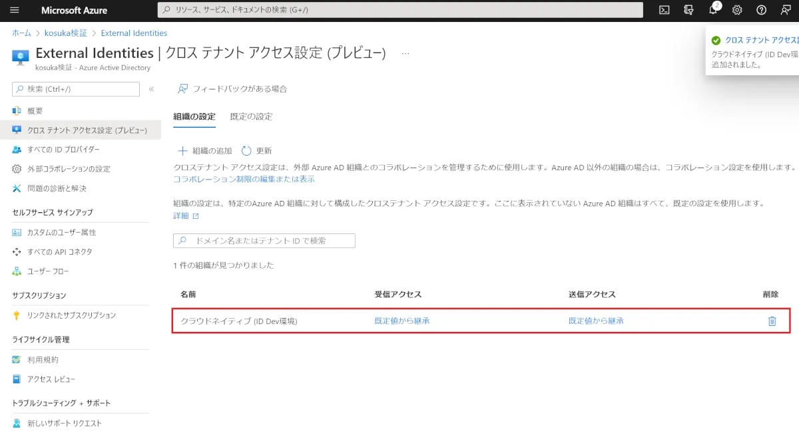799x435 pixels.
Task: Go to External Identities breadcrumb
Action: [x=134, y=33]
